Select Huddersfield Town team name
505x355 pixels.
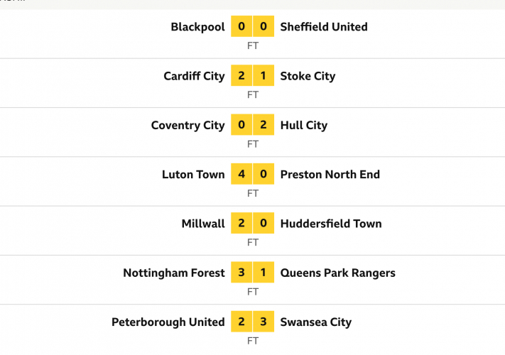[331, 223]
